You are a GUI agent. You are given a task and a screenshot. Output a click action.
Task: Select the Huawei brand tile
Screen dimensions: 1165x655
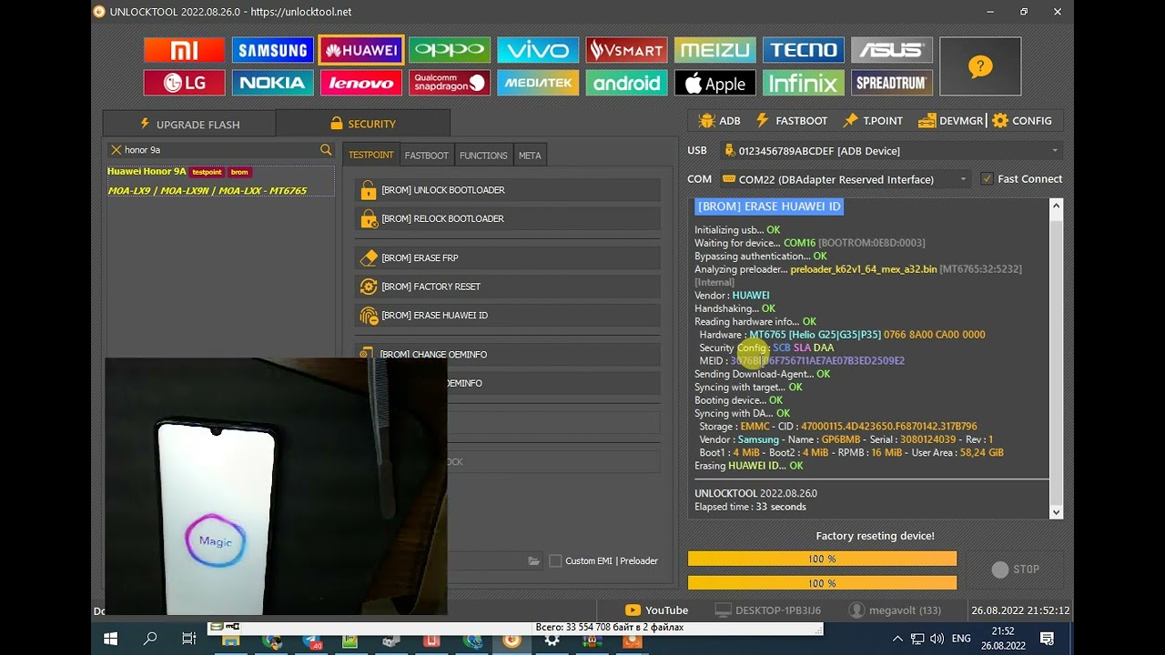tap(361, 50)
